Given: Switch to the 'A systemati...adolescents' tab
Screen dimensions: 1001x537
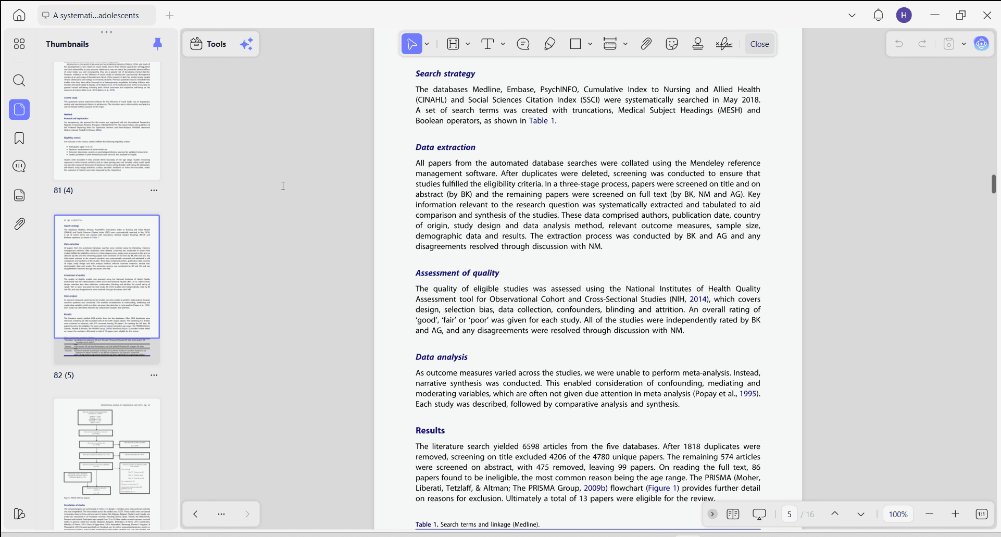Looking at the screenshot, I should (x=96, y=15).
